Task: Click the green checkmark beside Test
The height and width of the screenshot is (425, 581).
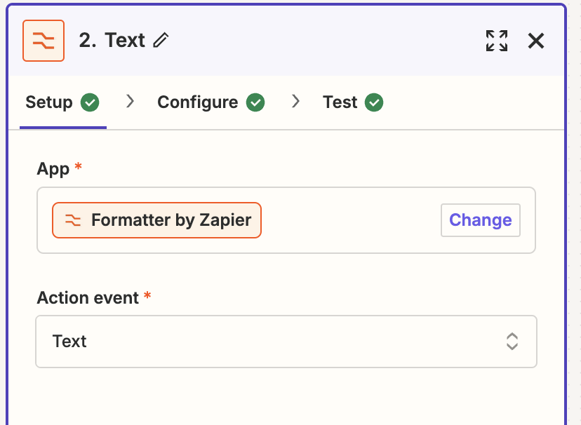Action: tap(374, 102)
